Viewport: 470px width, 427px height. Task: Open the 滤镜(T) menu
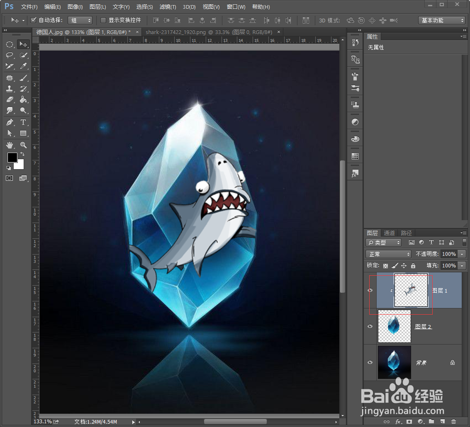pos(168,7)
